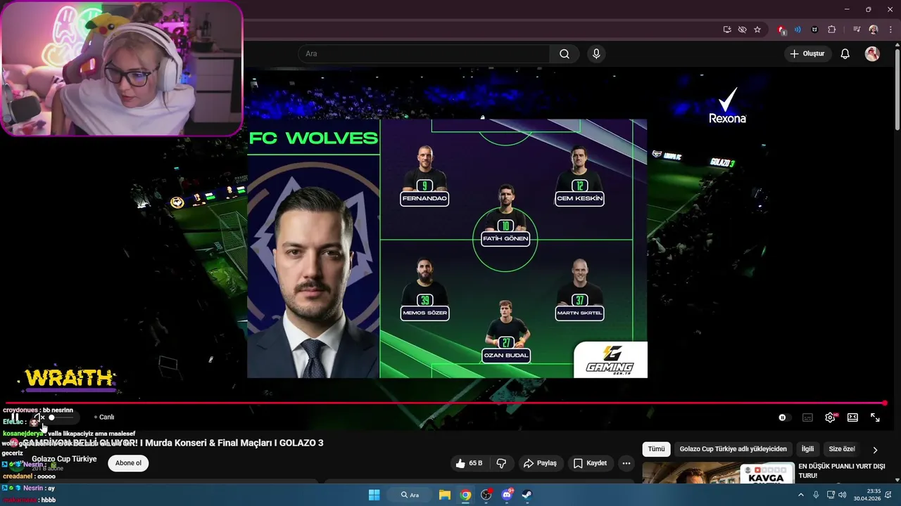Click the taskbar Ara search box
This screenshot has width=901, height=506.
410,495
